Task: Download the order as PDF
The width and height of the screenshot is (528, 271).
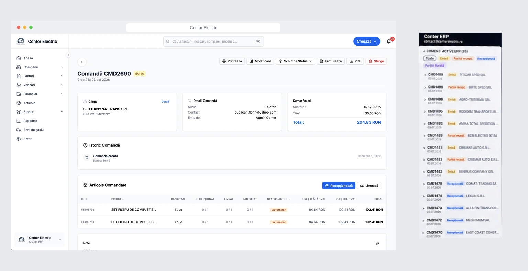Action: (x=355, y=61)
